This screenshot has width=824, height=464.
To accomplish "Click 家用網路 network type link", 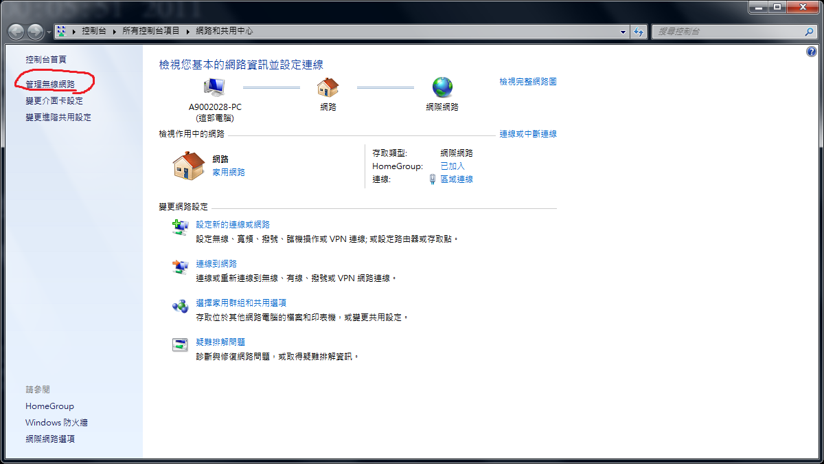I will pos(229,173).
